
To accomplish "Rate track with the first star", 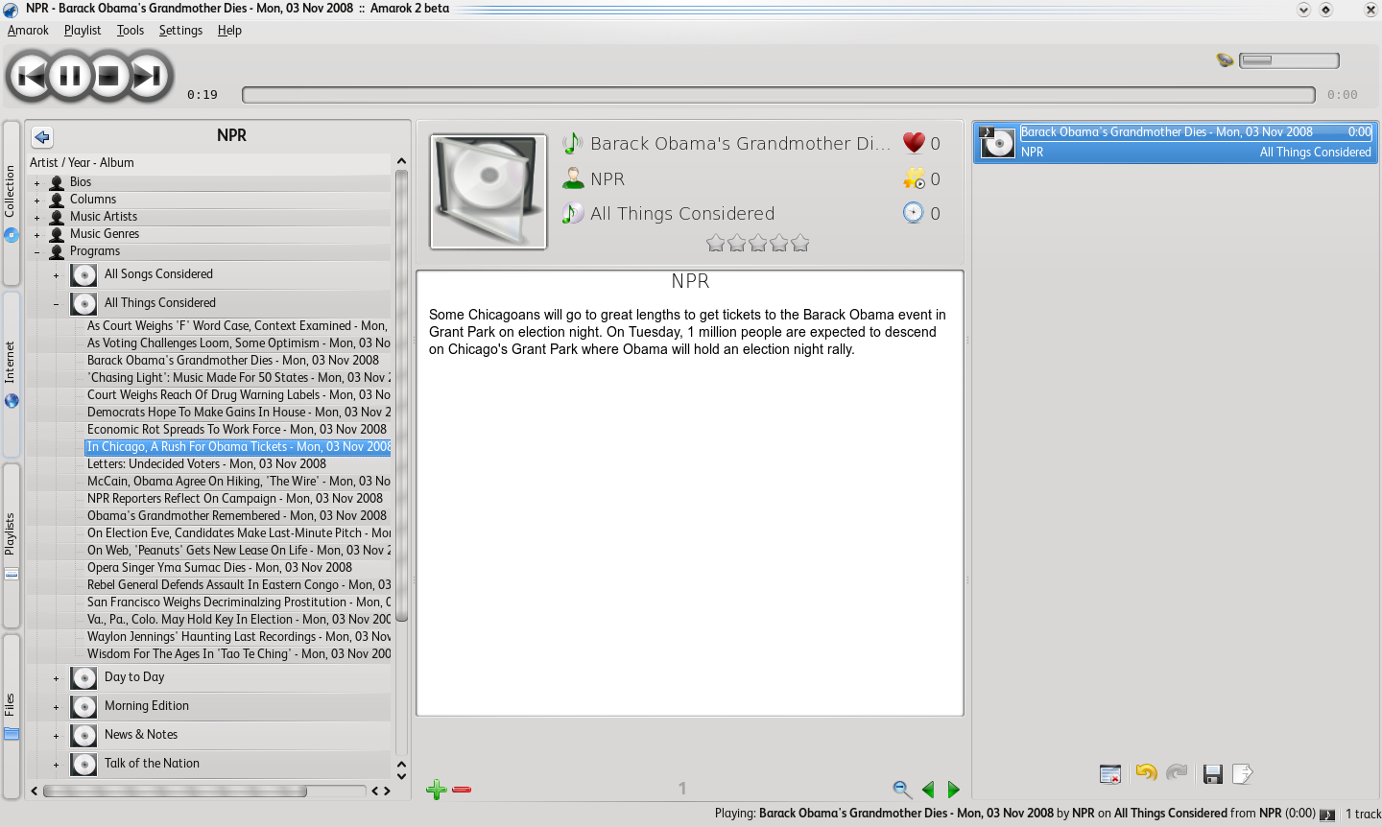I will click(x=715, y=244).
